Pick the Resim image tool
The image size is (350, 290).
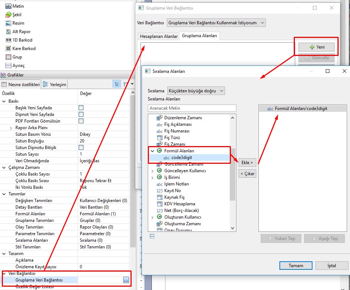(x=8, y=23)
